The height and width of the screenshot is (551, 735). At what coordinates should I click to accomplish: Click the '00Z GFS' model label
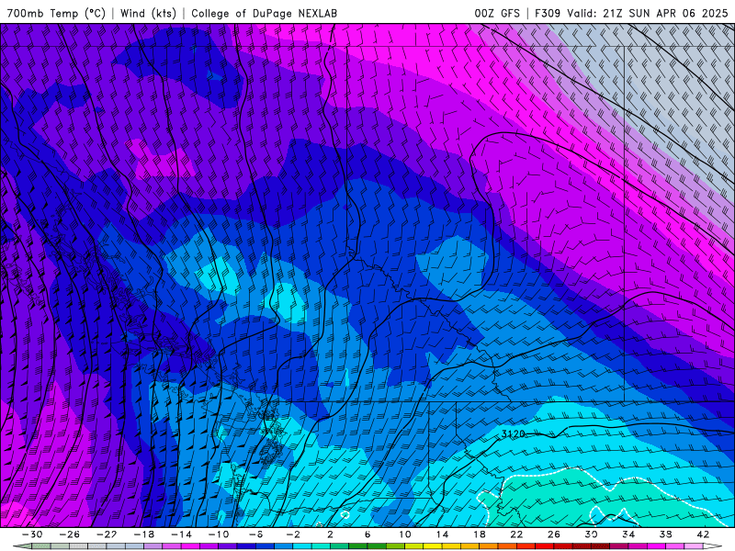497,13
